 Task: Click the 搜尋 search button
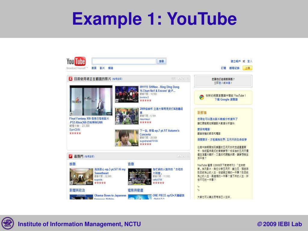(162, 61)
